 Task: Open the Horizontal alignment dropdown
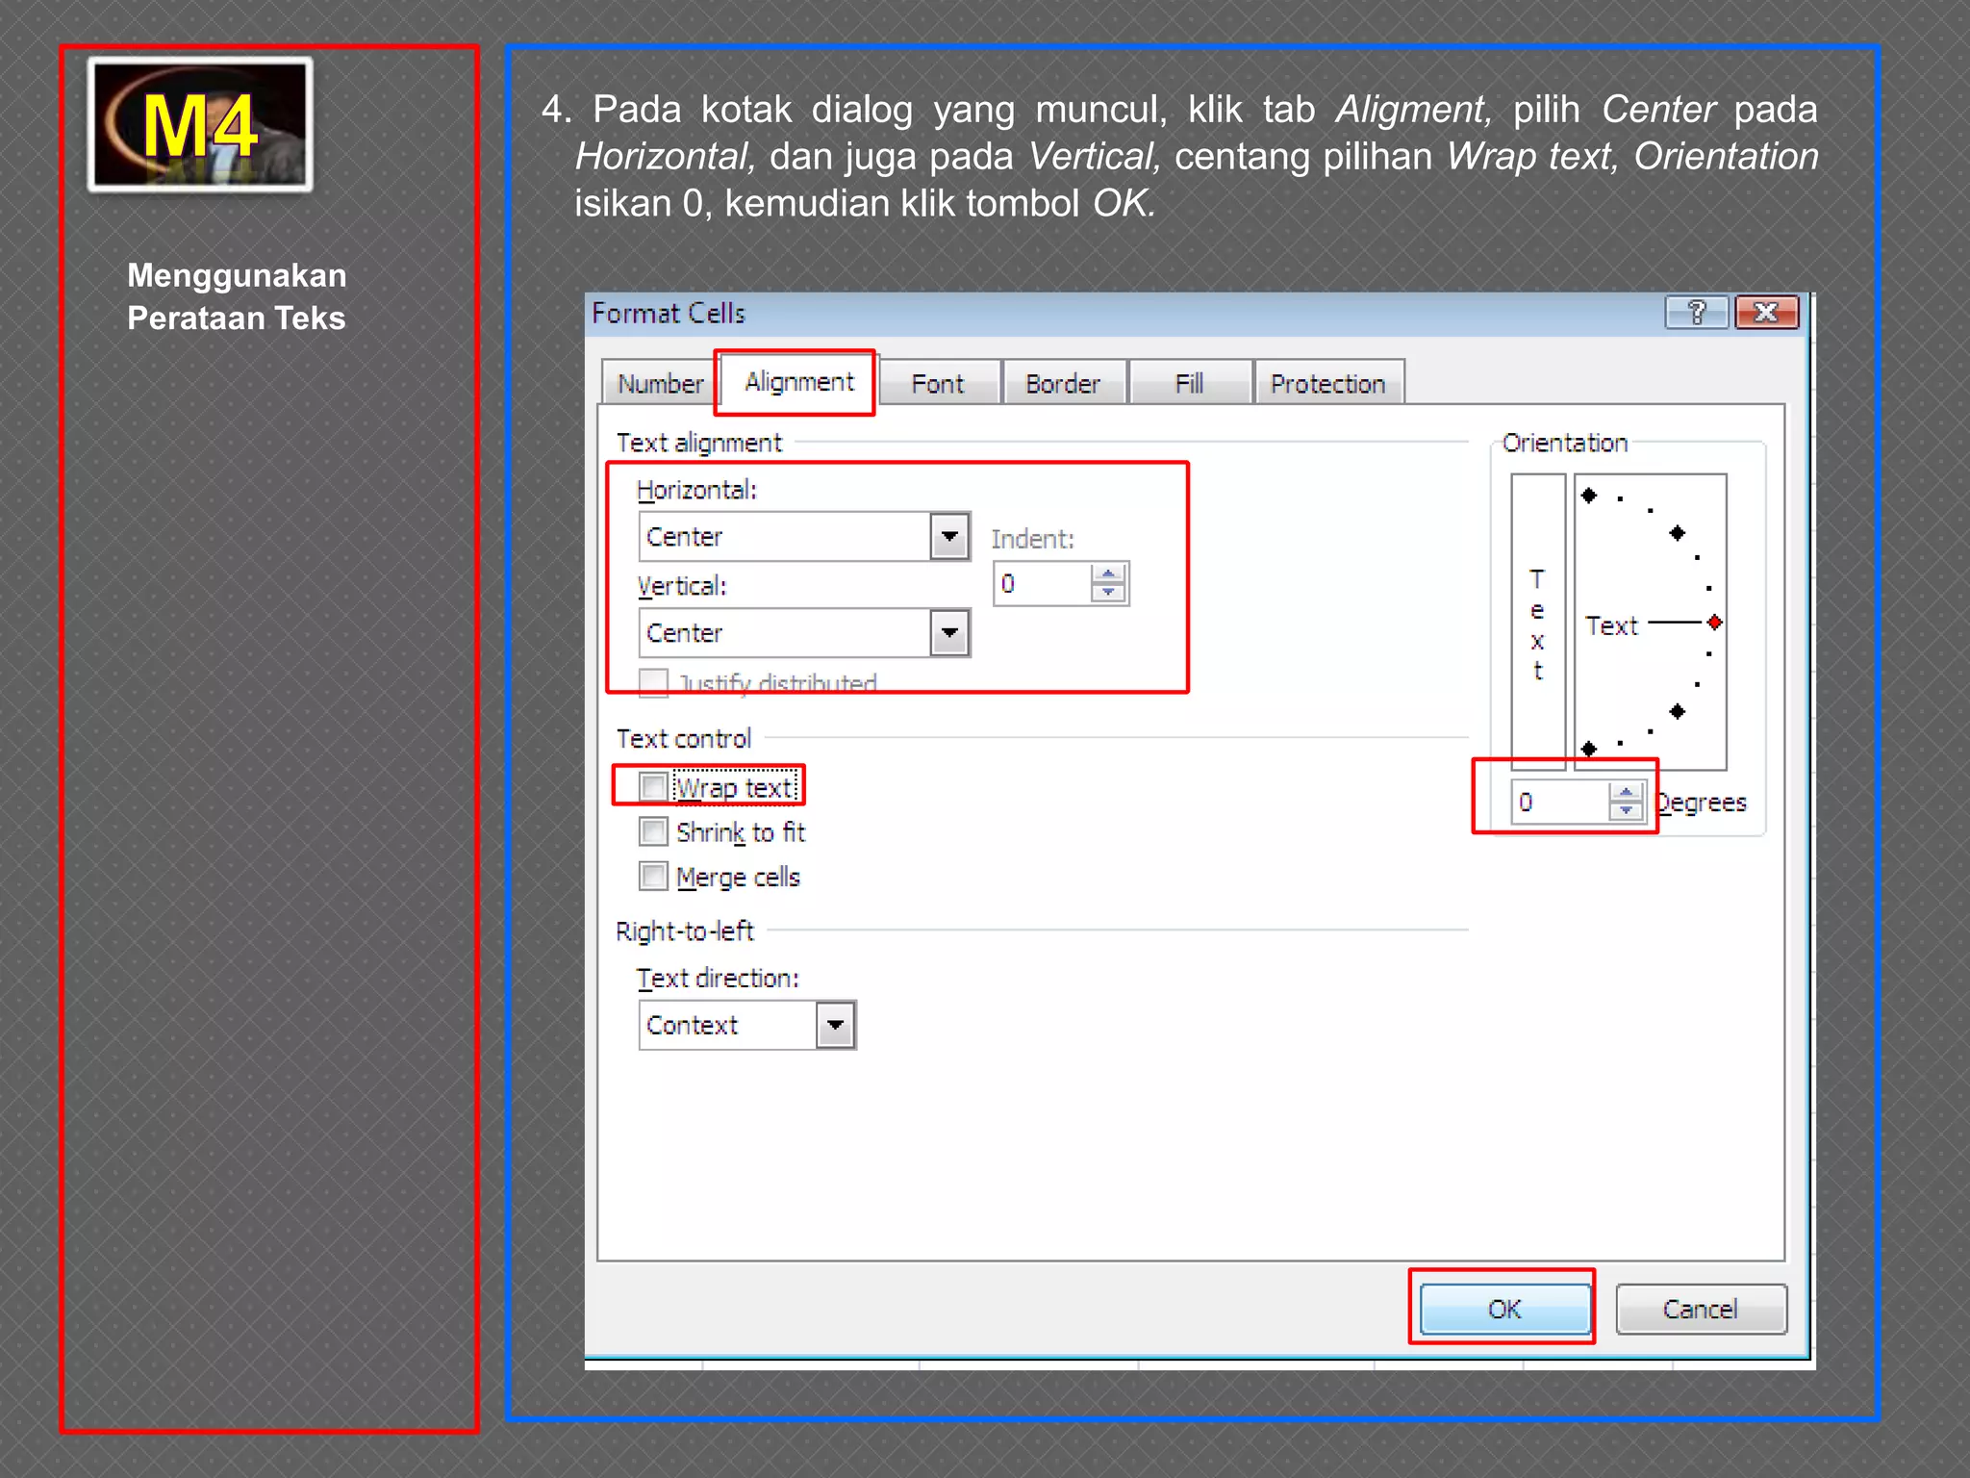(x=949, y=536)
